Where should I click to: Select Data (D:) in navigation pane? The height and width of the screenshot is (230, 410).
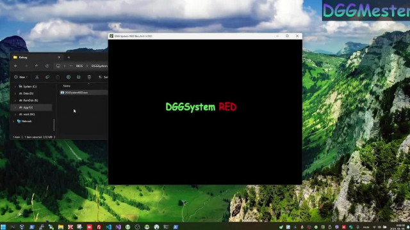[26, 93]
